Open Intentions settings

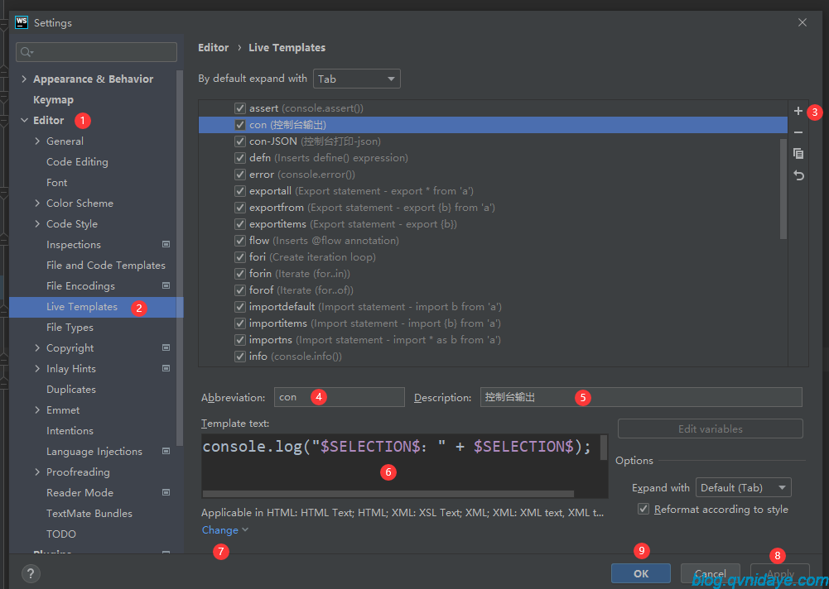click(70, 430)
